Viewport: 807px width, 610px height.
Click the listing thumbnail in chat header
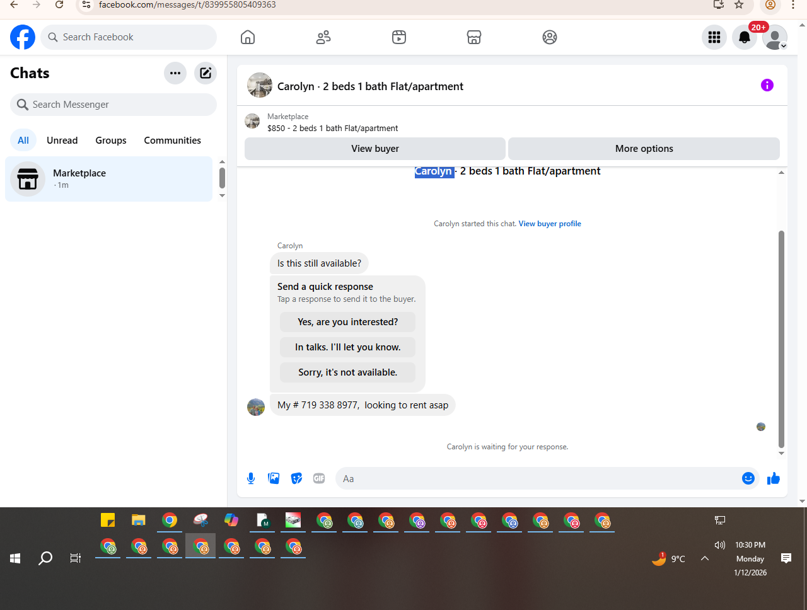pyautogui.click(x=260, y=85)
